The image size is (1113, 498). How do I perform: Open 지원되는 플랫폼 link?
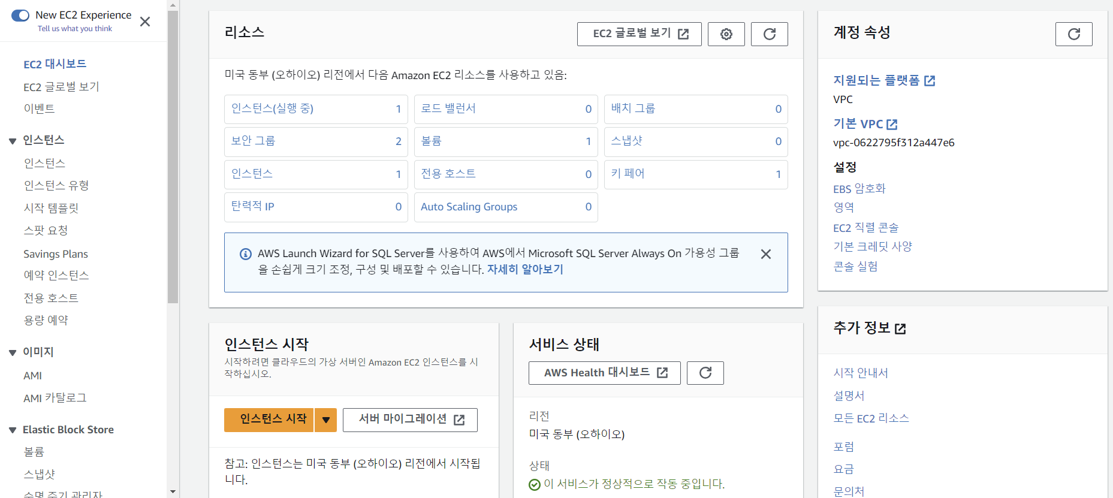click(884, 80)
